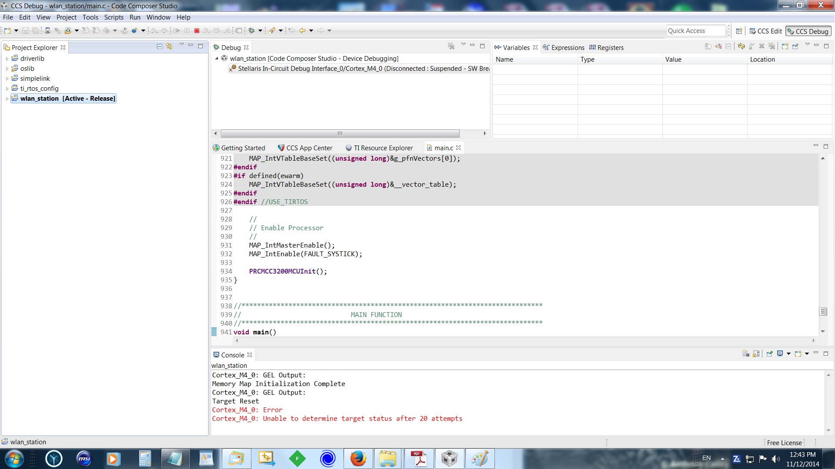Image resolution: width=835 pixels, height=469 pixels.
Task: Switch to CCS Edit perspective
Action: point(765,31)
